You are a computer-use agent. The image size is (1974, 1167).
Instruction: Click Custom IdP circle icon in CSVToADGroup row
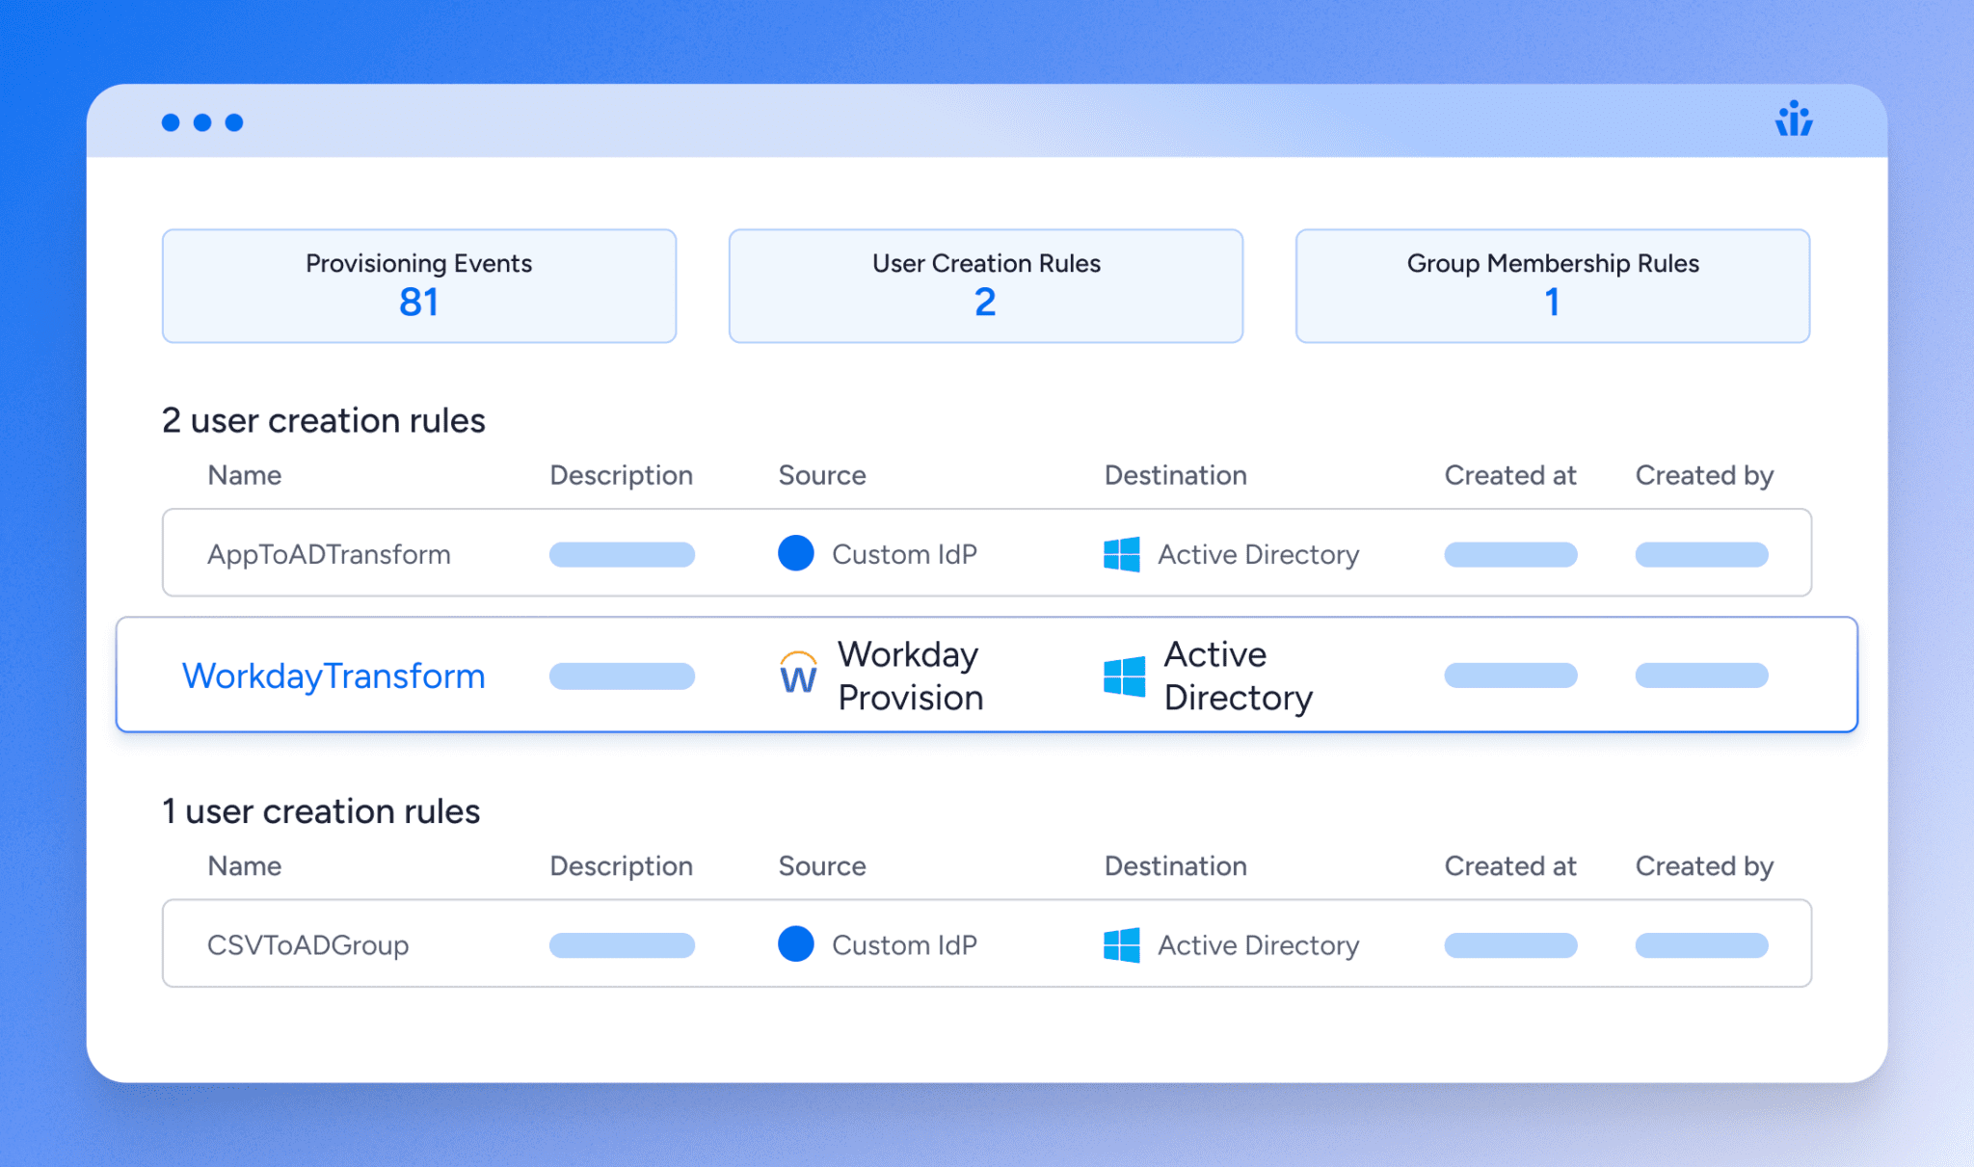point(796,943)
